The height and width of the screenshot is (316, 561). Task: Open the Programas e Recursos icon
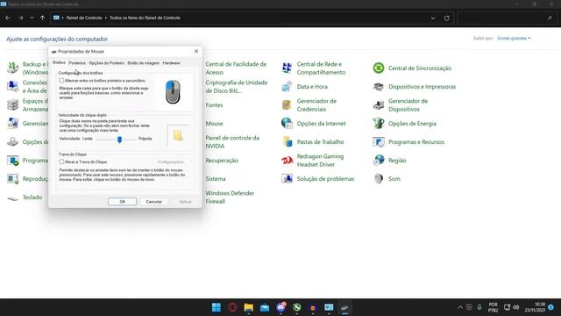[379, 142]
